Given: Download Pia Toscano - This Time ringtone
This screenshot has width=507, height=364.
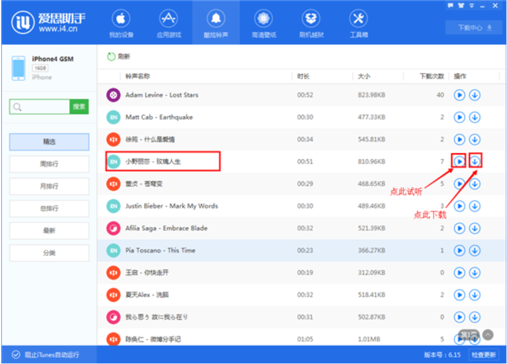Looking at the screenshot, I should [x=475, y=250].
